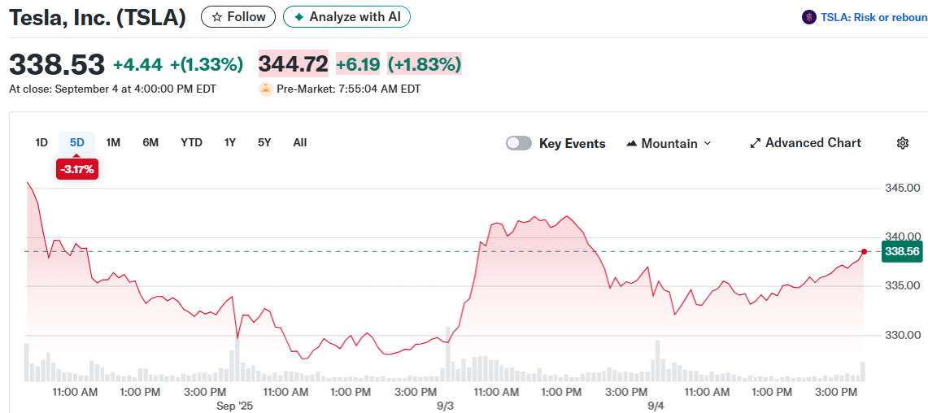928x413 pixels.
Task: Click the 344.72 pre-market price
Action: point(293,64)
